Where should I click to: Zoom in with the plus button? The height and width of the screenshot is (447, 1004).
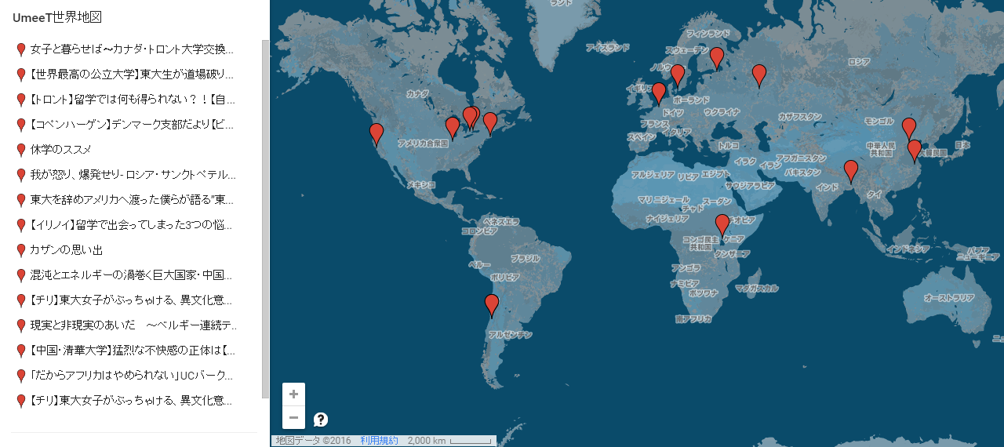(293, 394)
